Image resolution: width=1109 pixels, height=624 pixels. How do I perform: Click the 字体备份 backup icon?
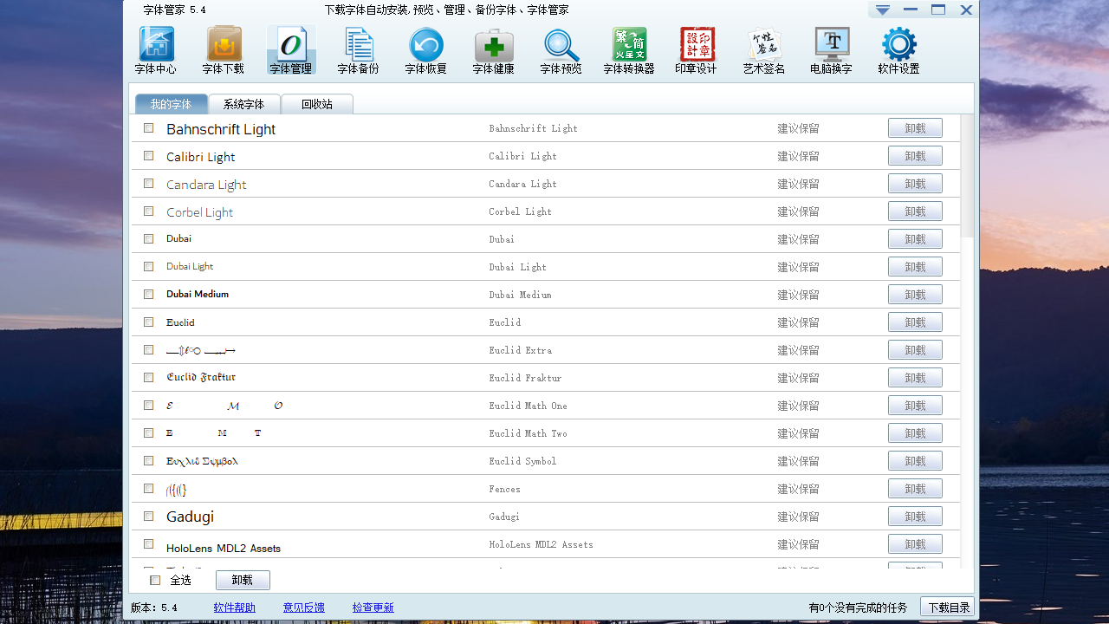point(358,45)
